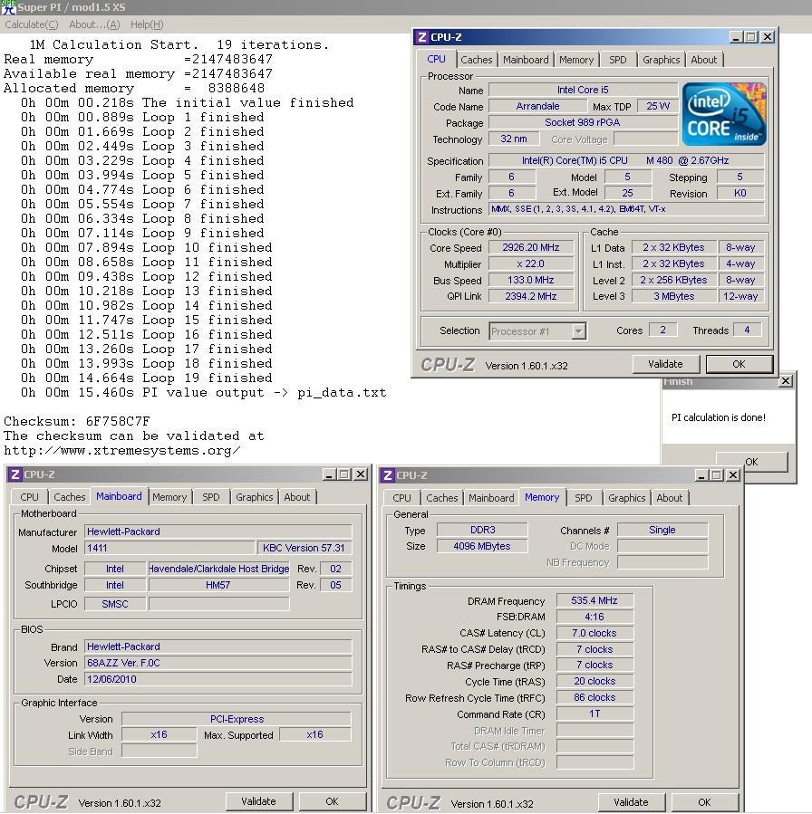Click the Level 3 cache 3 MBytes value
The height and width of the screenshot is (814, 812).
point(674,296)
